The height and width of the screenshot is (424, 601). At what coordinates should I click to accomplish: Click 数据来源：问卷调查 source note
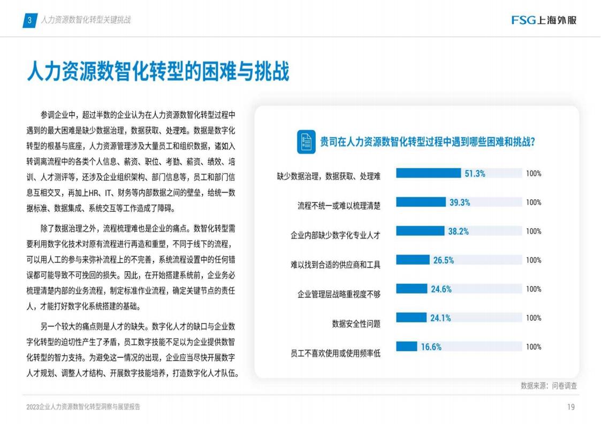(549, 386)
